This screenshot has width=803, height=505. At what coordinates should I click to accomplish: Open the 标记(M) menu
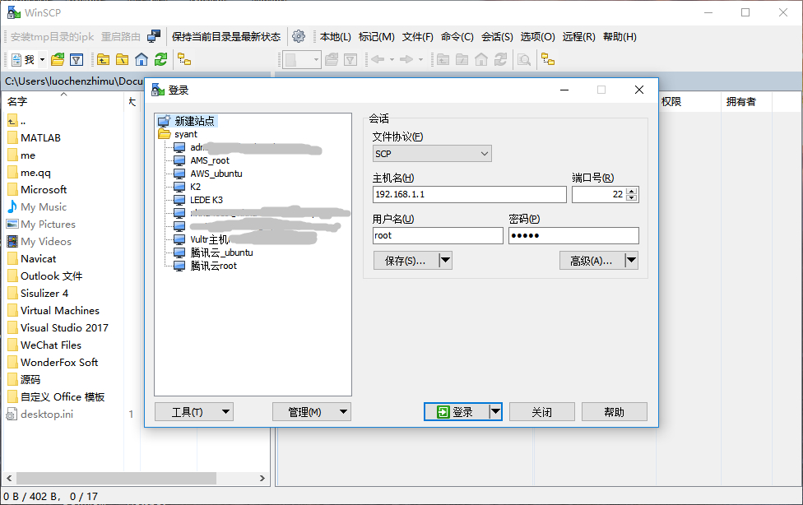click(377, 37)
